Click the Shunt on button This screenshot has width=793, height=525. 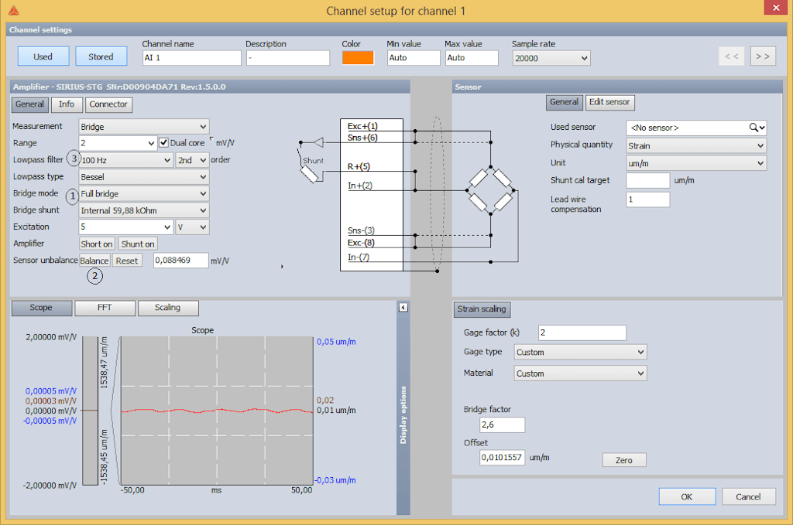point(137,244)
